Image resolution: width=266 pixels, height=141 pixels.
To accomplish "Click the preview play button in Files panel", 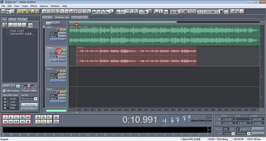I will pos(13,86).
